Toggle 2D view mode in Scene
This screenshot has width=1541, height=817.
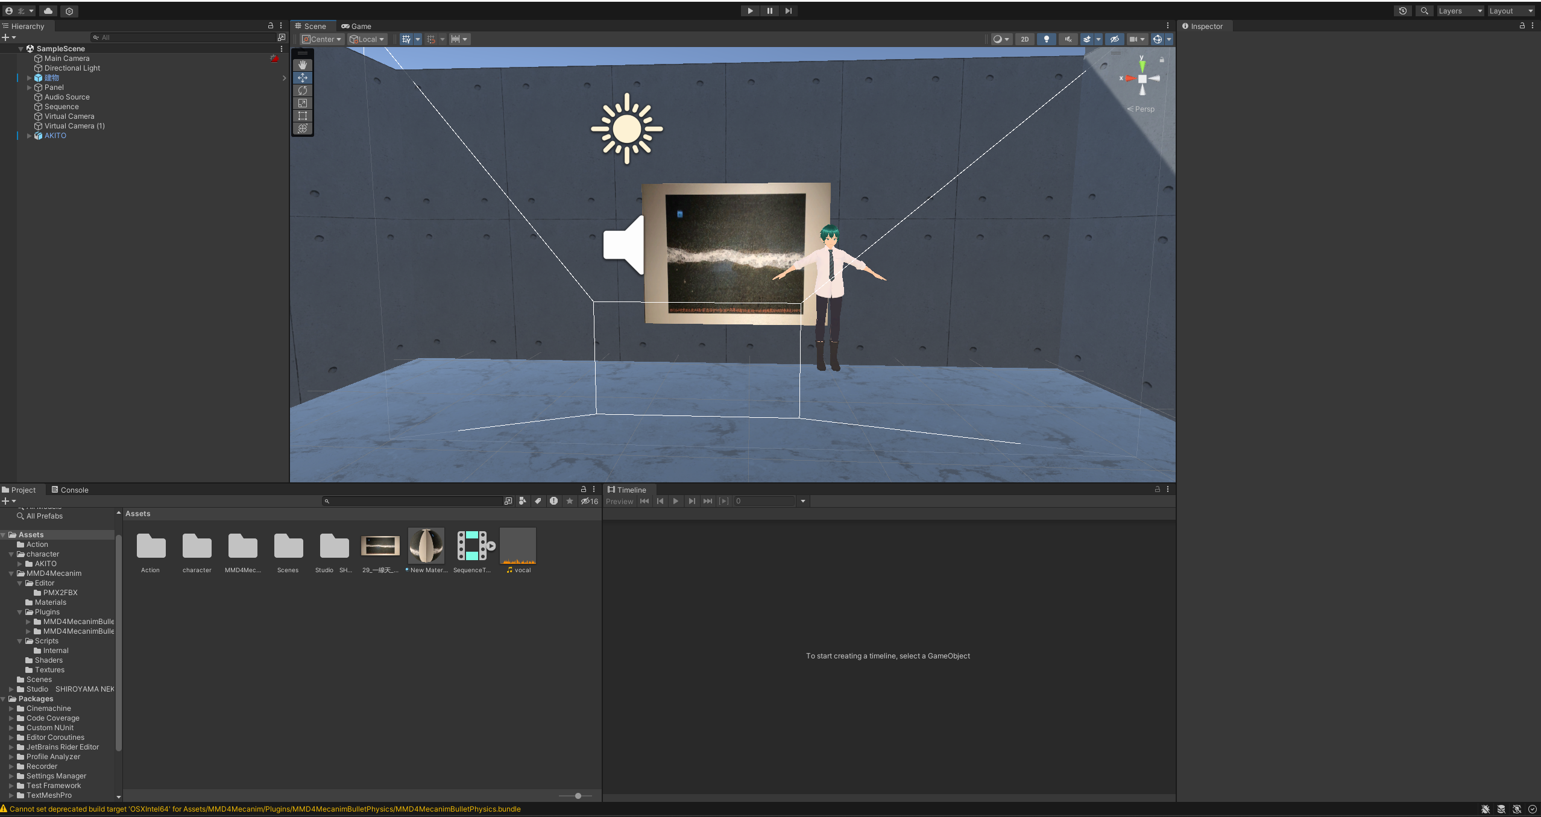click(1024, 39)
